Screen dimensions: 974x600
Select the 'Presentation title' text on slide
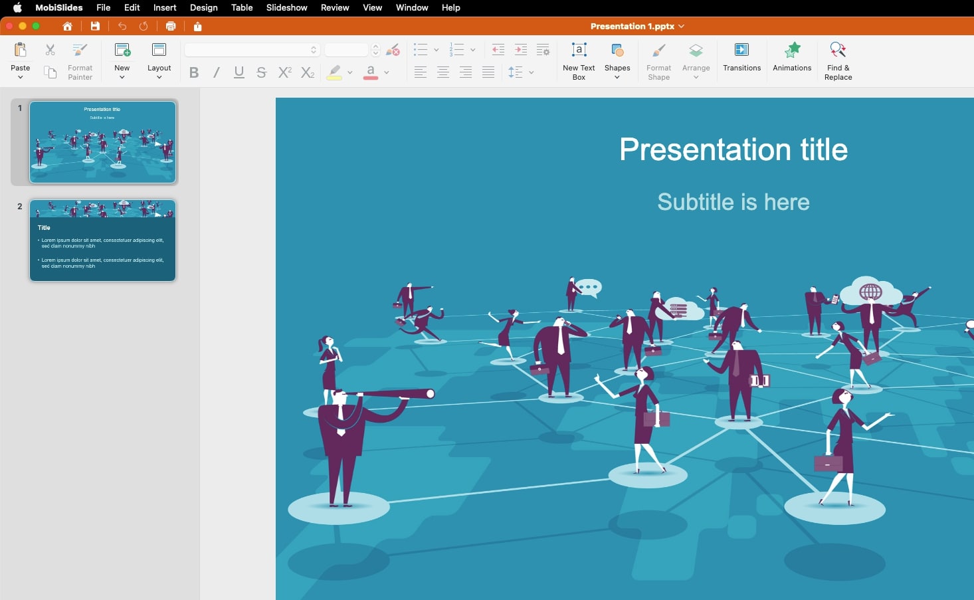[733, 150]
